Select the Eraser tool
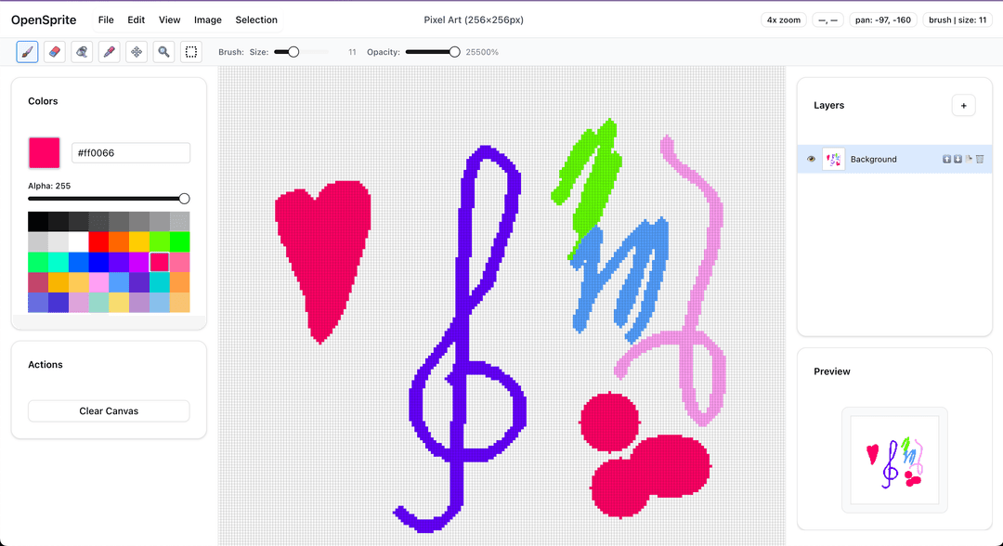Viewport: 1003px width, 546px height. (54, 52)
